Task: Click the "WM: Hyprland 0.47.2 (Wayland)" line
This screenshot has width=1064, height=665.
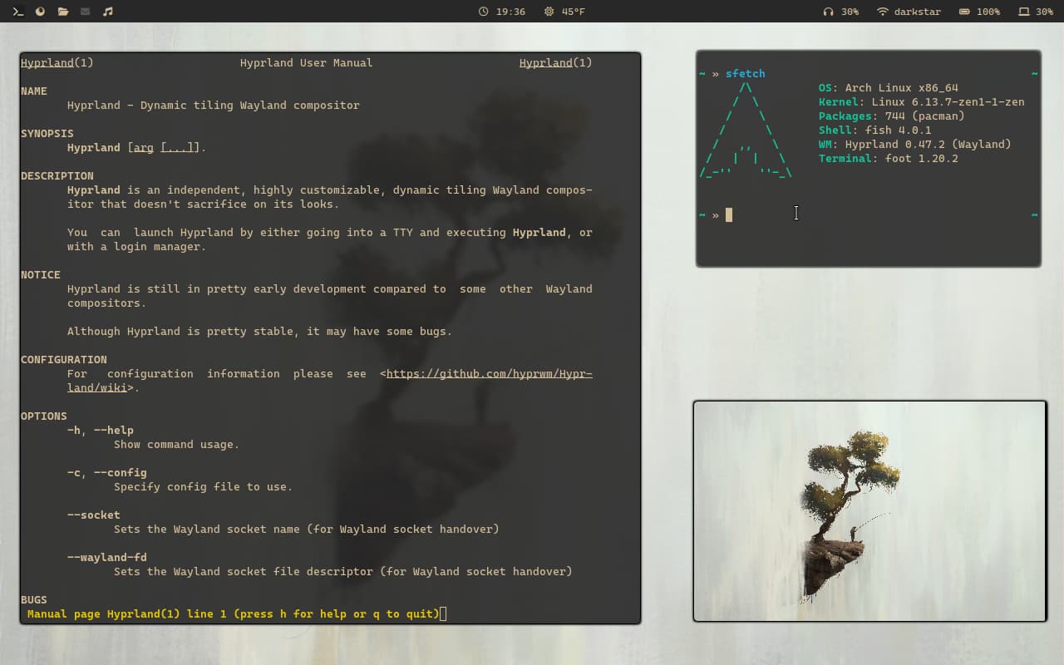Action: click(915, 145)
